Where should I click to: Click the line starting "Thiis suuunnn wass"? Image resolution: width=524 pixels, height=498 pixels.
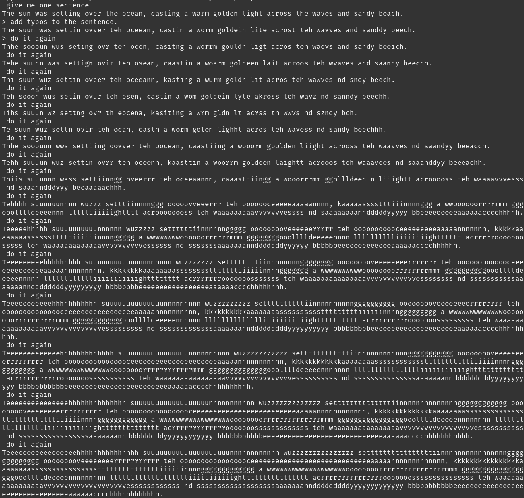tap(263, 179)
